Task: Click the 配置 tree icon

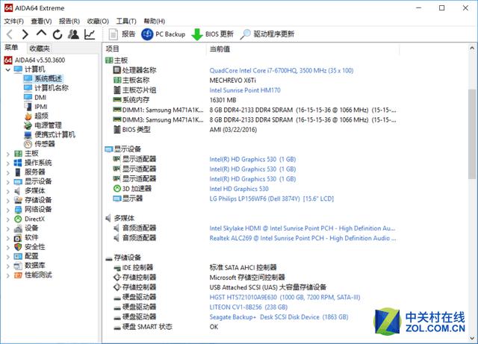Action: coord(18,256)
